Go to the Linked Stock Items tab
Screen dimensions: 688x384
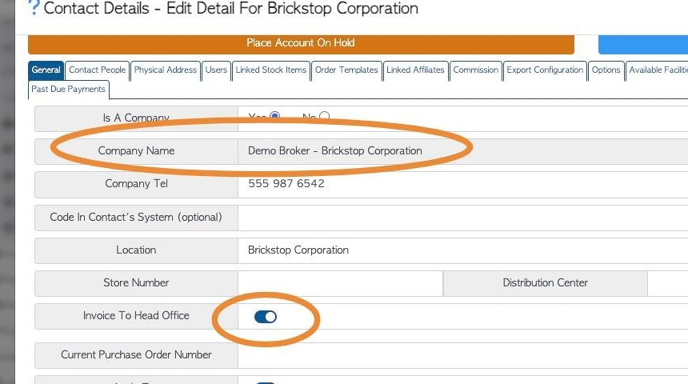(x=270, y=70)
